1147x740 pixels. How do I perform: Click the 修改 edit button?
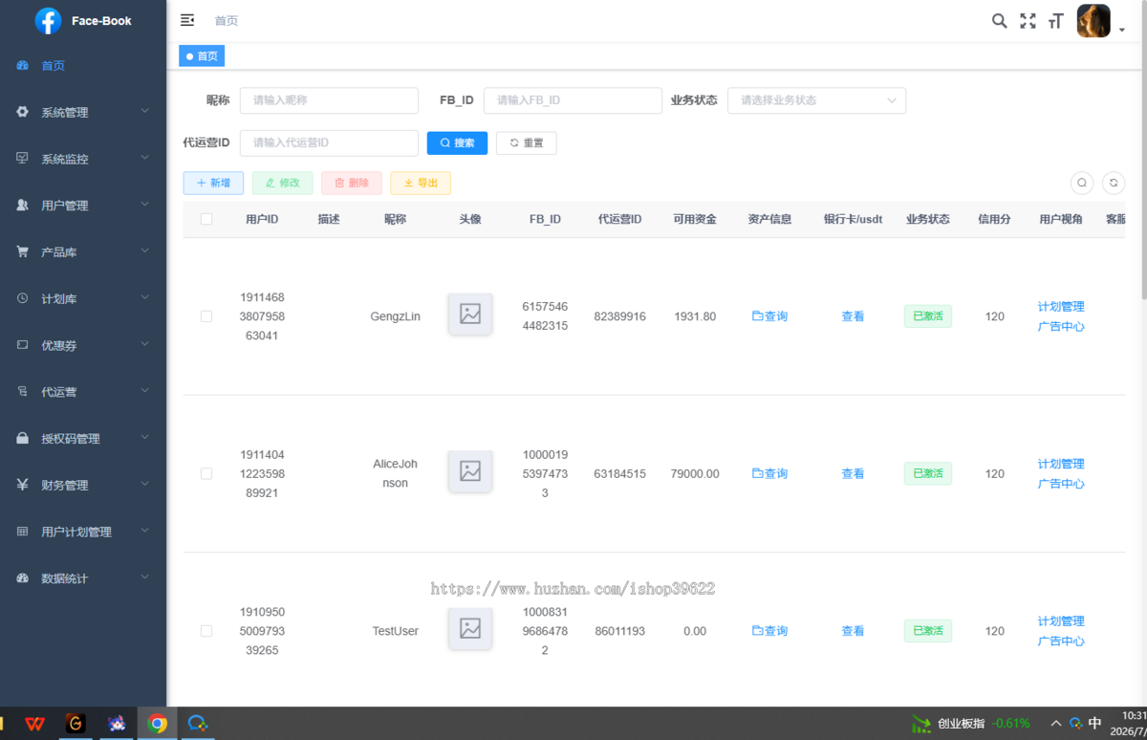pos(282,183)
